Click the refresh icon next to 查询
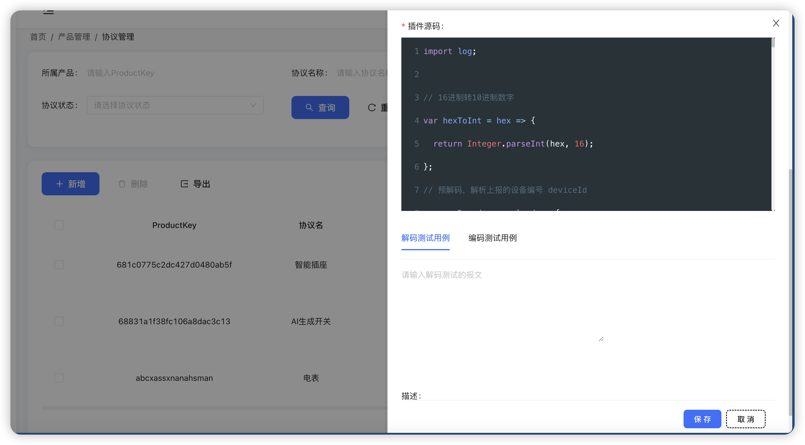805x445 pixels. tap(372, 107)
